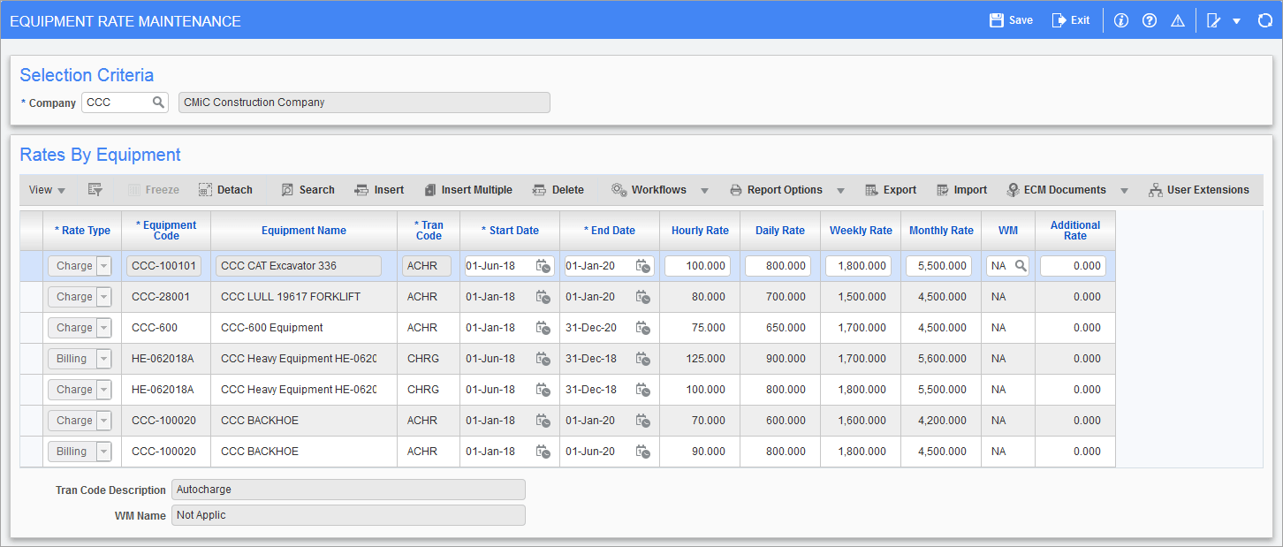Open Rate Type dropdown for CCC-100101 row
The image size is (1283, 547).
[x=104, y=266]
